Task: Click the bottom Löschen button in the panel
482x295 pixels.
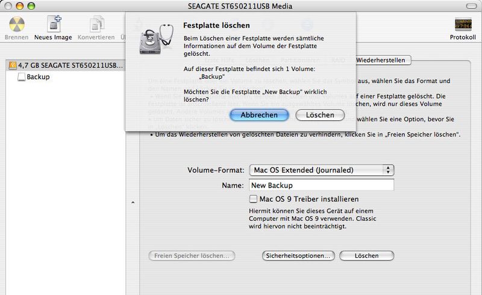Action: click(x=366, y=256)
